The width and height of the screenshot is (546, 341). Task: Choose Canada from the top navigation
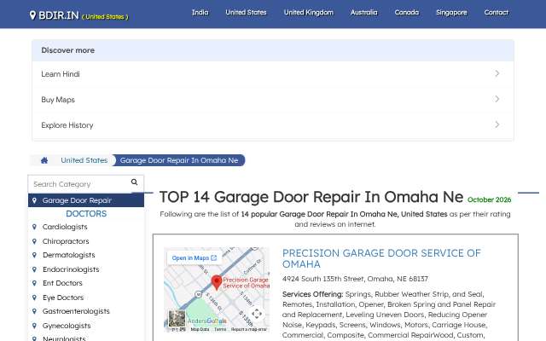click(407, 13)
